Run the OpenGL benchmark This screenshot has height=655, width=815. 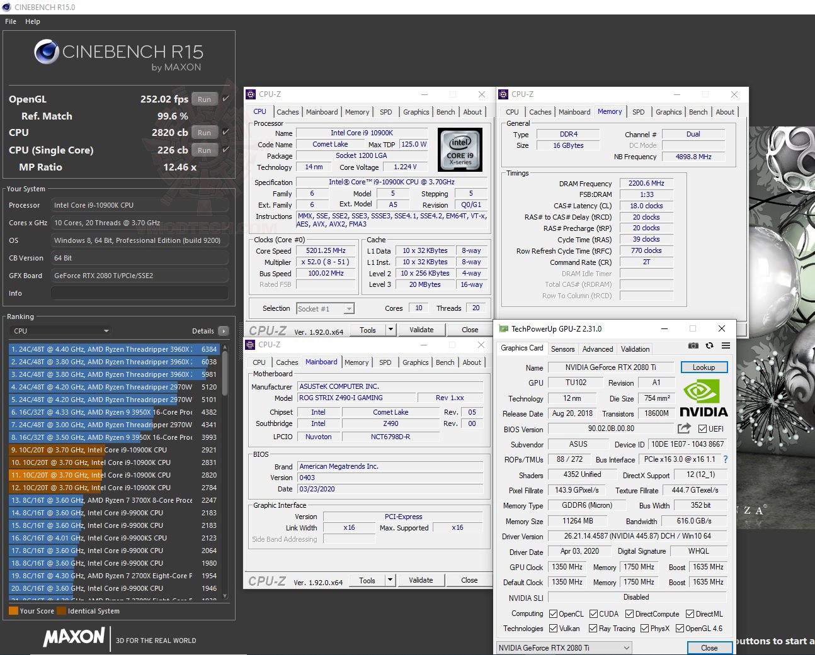(x=204, y=99)
